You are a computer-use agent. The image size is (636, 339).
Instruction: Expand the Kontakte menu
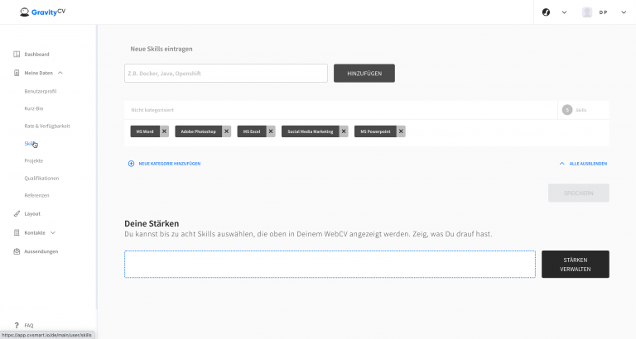click(x=53, y=232)
